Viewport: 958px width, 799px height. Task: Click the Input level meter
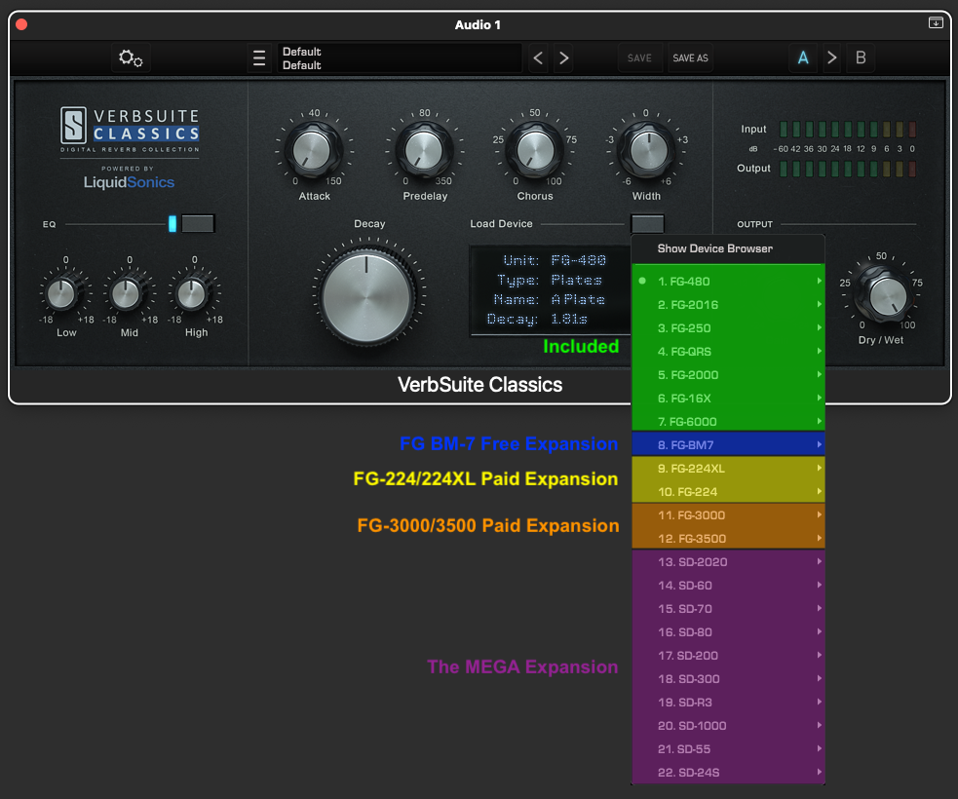point(848,129)
